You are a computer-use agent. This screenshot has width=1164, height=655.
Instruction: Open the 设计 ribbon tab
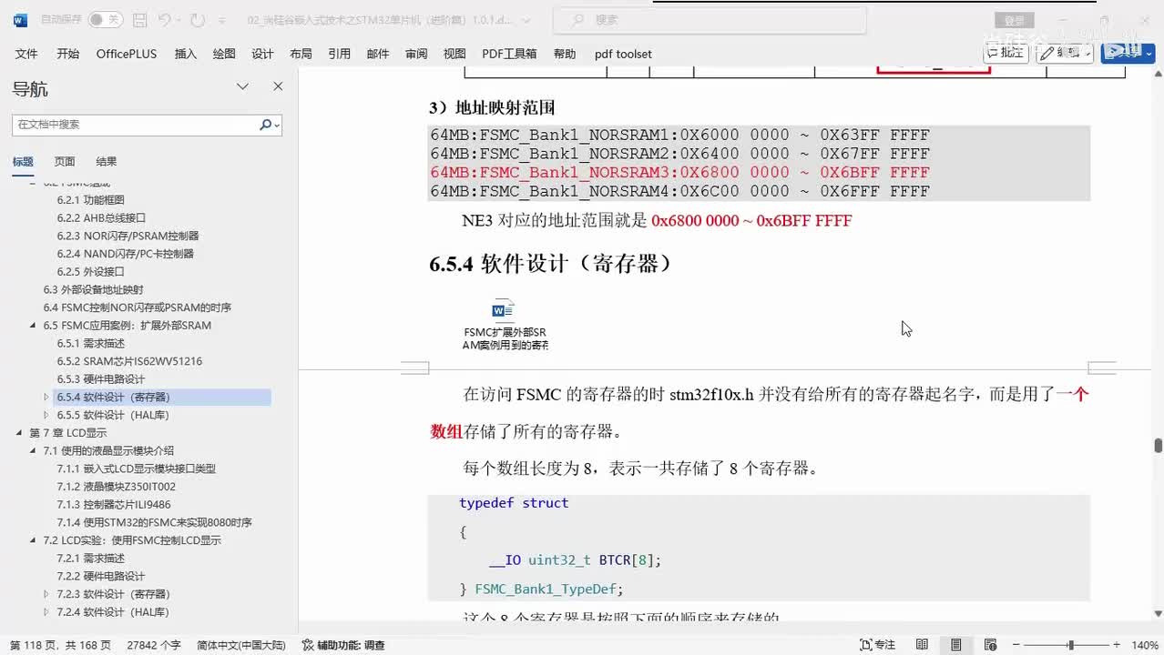262,54
